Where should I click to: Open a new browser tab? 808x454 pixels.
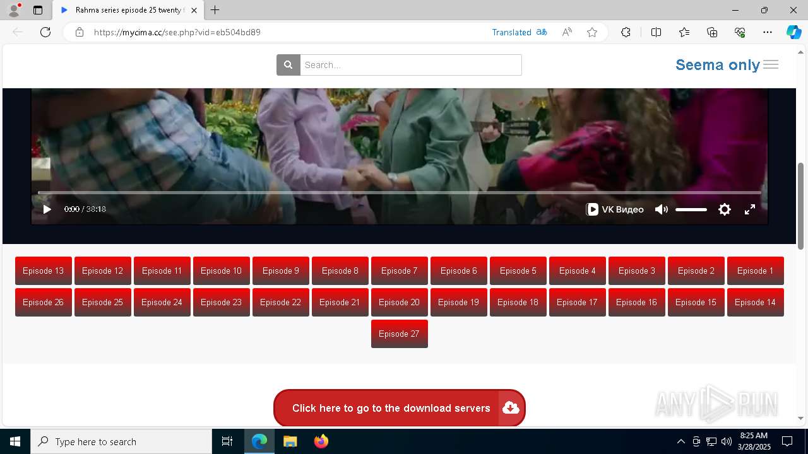point(215,10)
